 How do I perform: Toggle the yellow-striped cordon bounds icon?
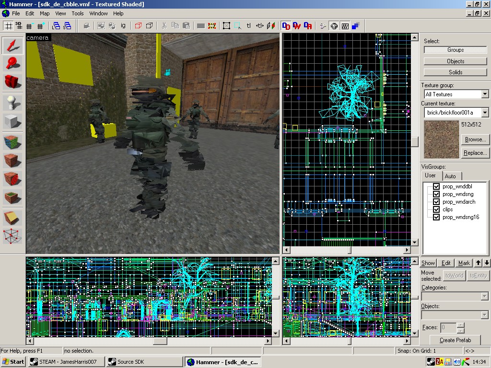(212, 26)
